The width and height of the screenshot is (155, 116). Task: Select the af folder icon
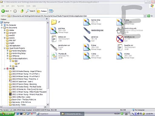click(x=54, y=22)
